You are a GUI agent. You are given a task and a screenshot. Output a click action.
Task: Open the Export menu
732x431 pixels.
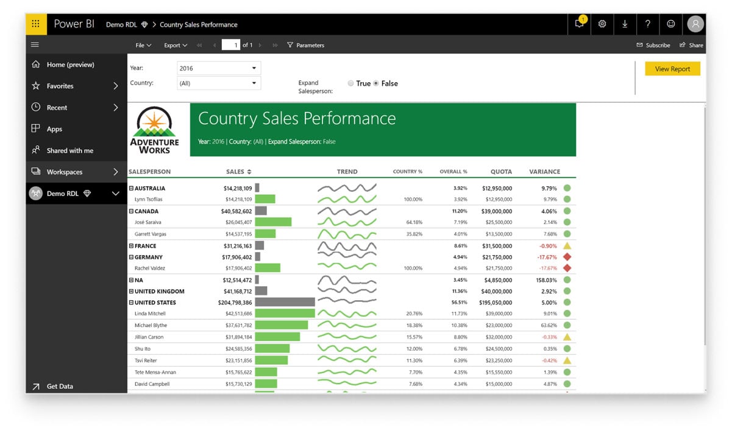[x=175, y=45]
